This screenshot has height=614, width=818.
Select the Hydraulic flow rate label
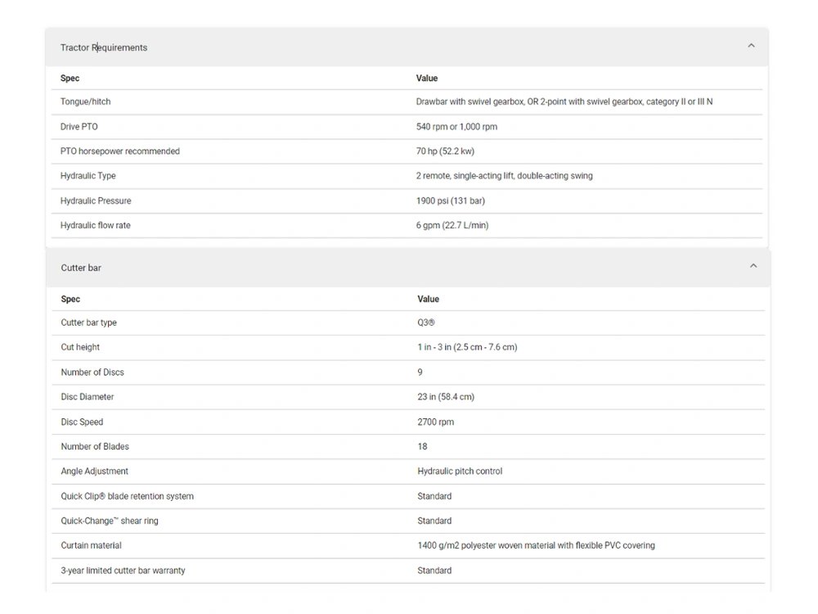tap(95, 225)
